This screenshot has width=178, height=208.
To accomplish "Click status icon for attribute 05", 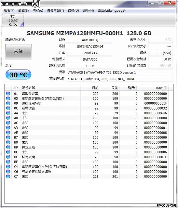I will point(8,98).
